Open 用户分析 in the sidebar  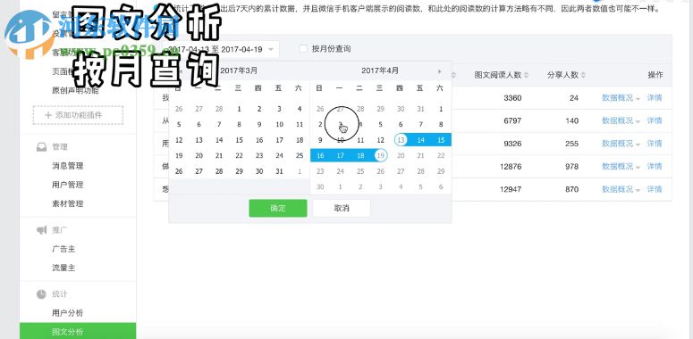coord(68,313)
